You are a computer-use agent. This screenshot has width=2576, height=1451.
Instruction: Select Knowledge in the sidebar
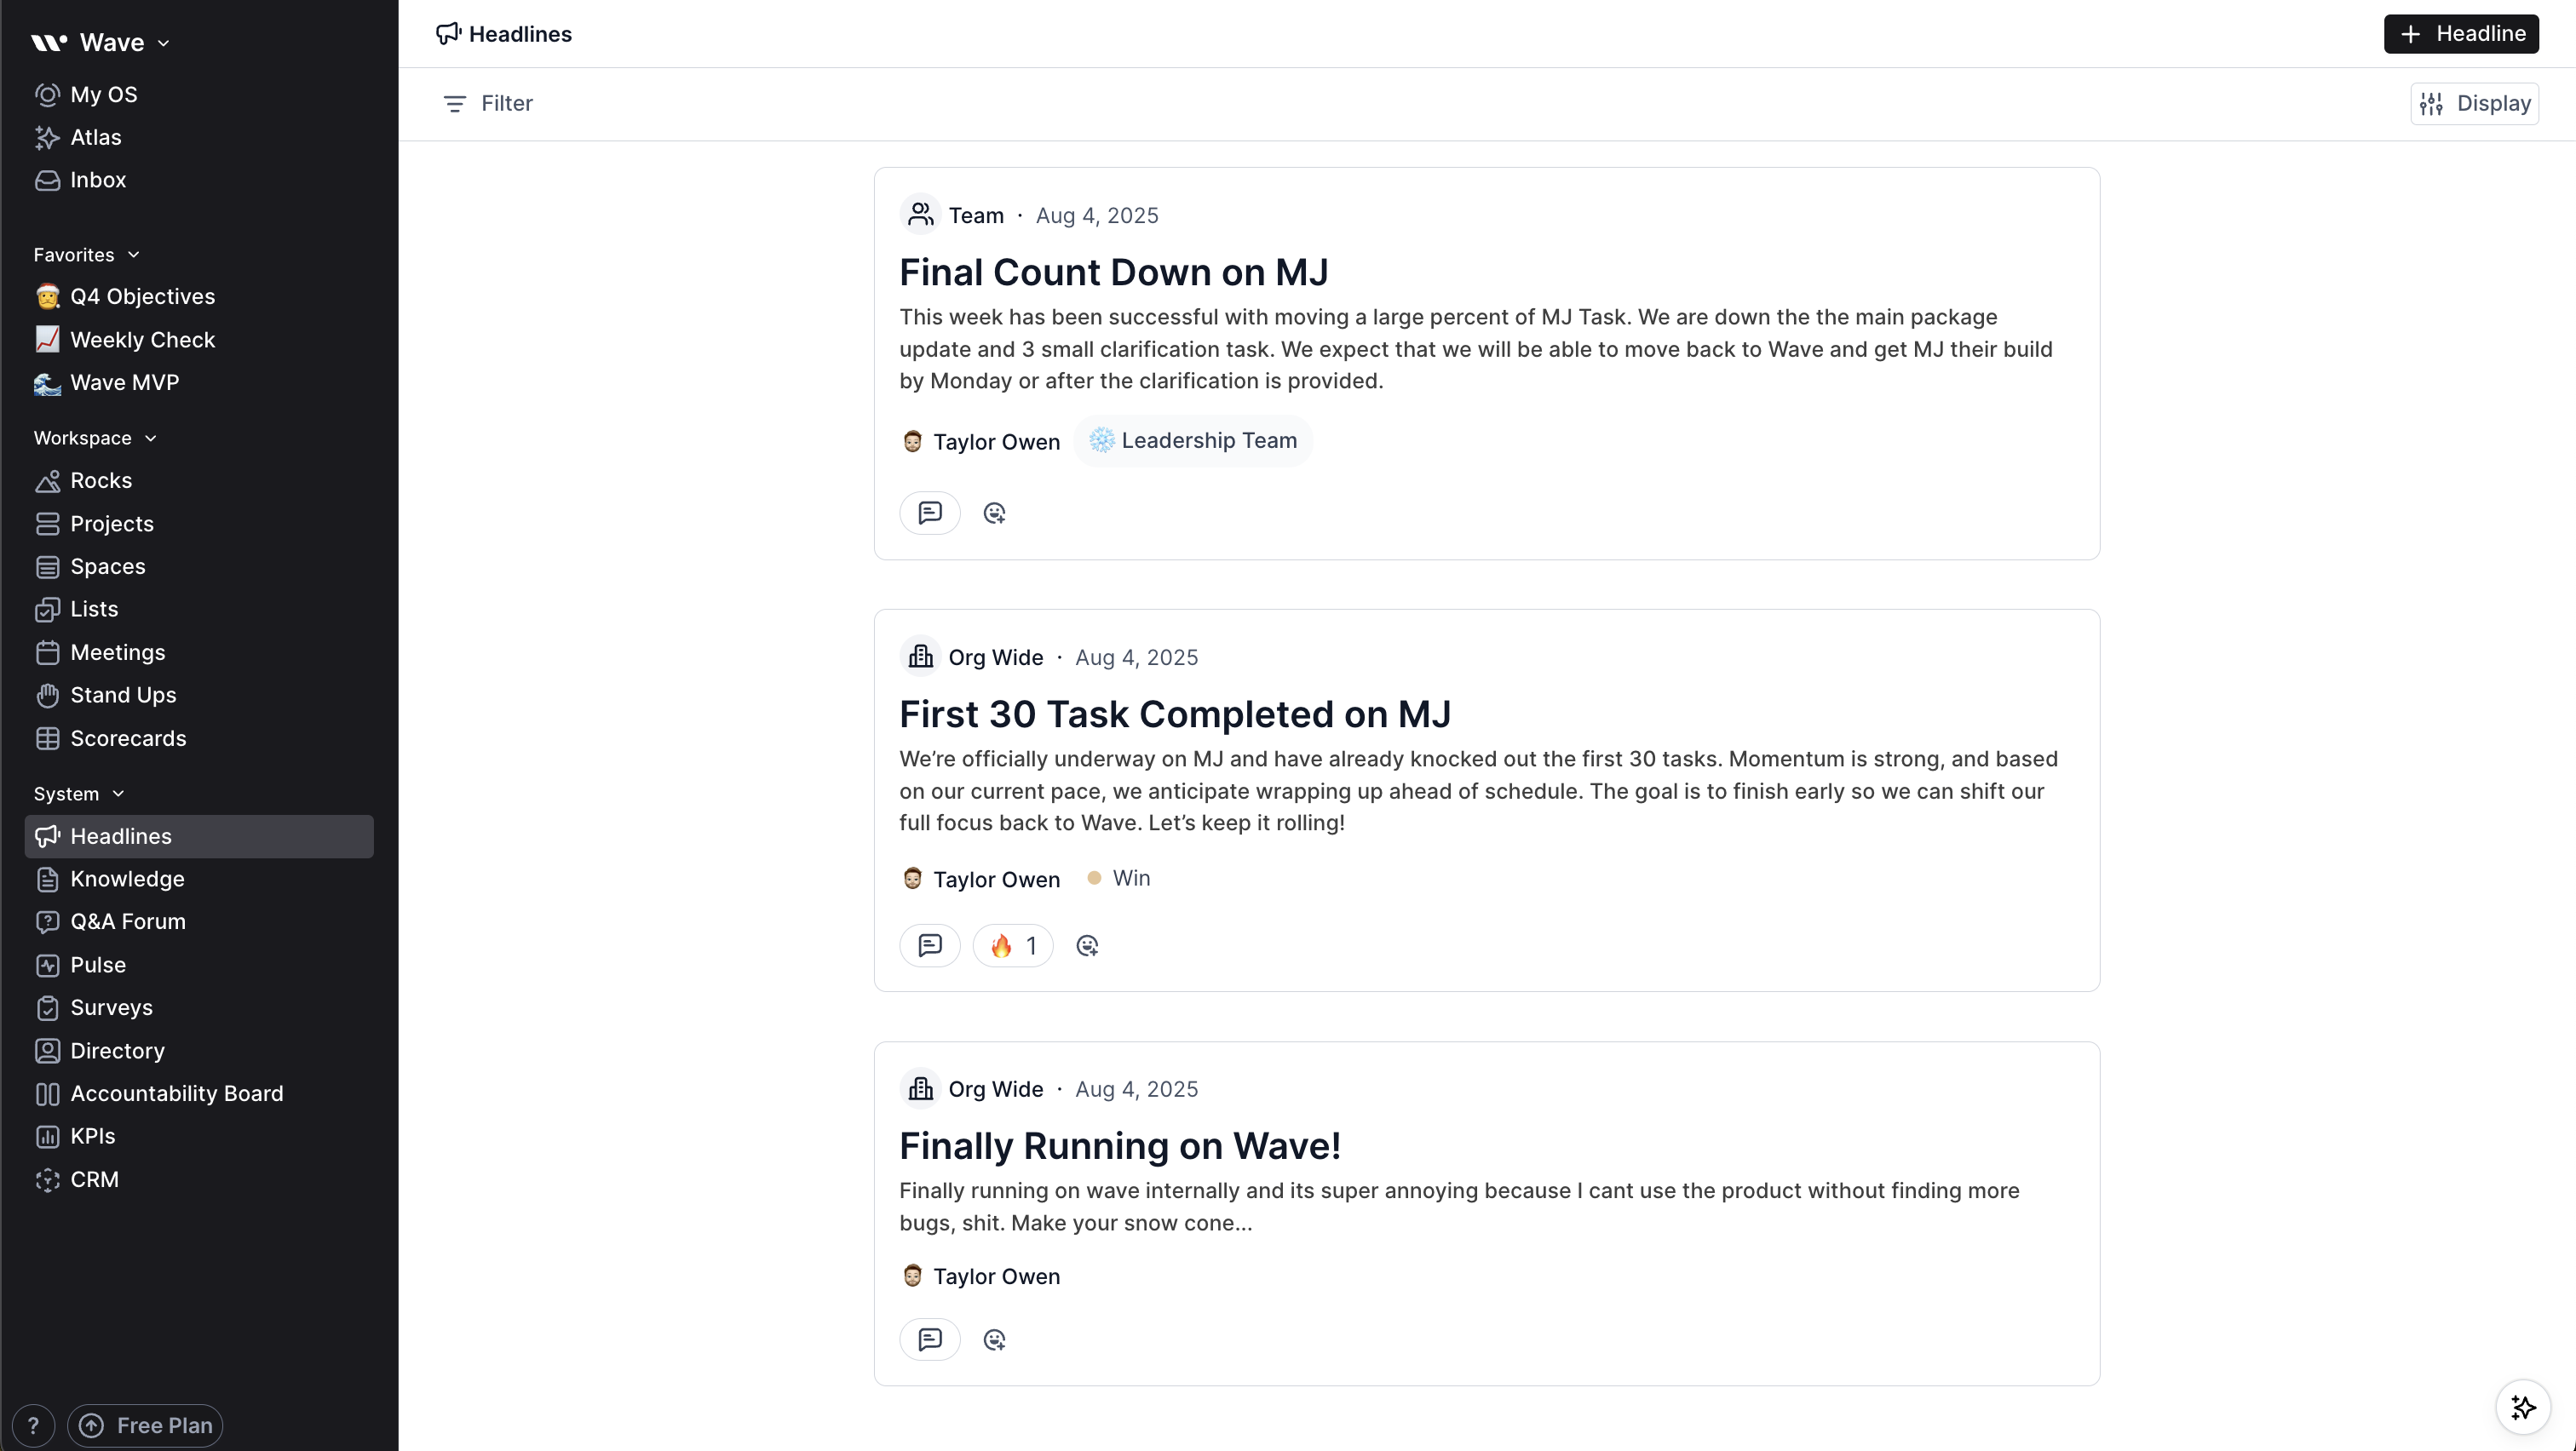pos(127,880)
